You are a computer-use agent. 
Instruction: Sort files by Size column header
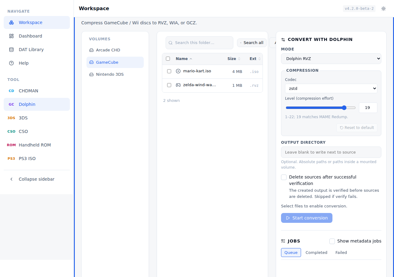(234, 59)
